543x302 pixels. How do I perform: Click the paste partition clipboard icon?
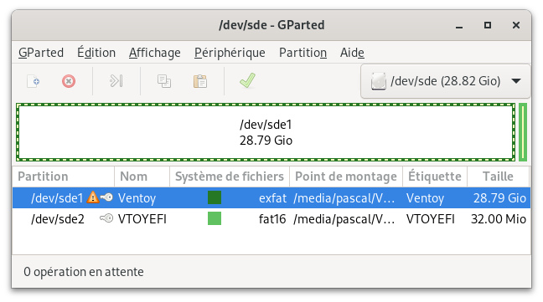pos(200,81)
